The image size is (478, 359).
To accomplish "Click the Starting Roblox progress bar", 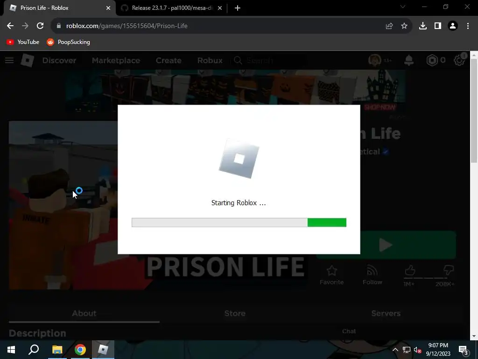I will pos(239,223).
